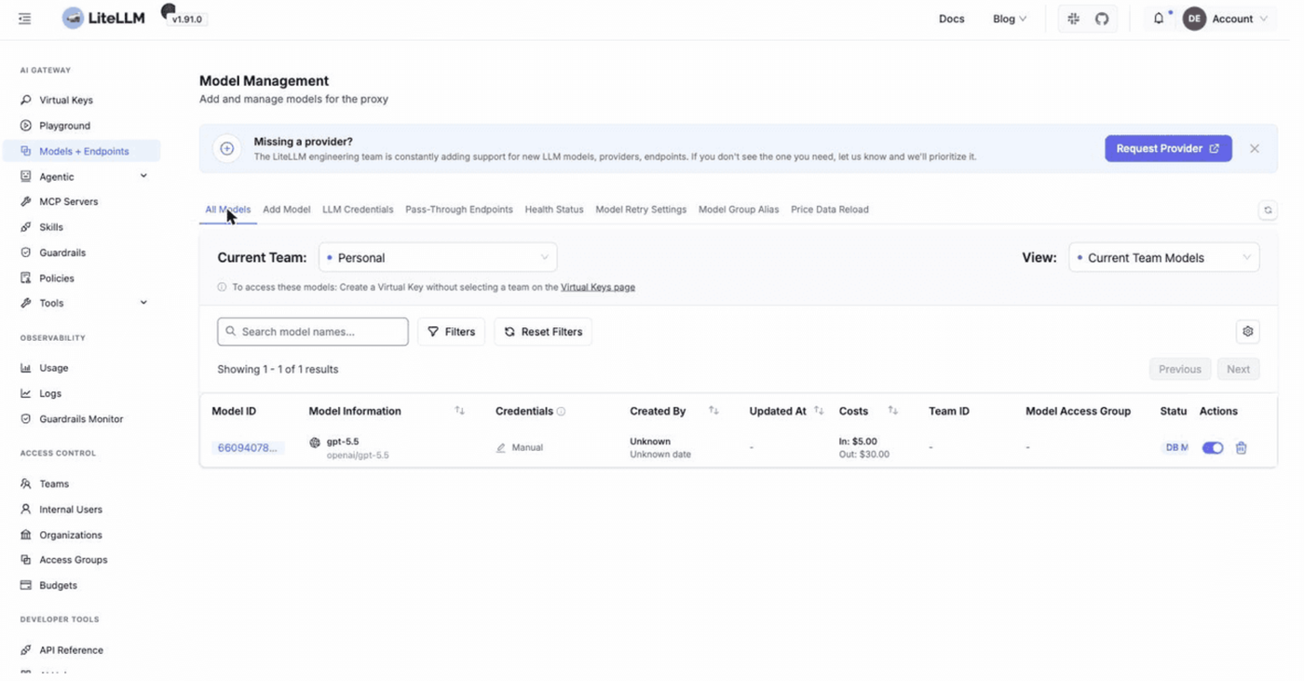Image resolution: width=1304 pixels, height=681 pixels.
Task: Click the Manual credentials cell
Action: [x=520, y=448]
